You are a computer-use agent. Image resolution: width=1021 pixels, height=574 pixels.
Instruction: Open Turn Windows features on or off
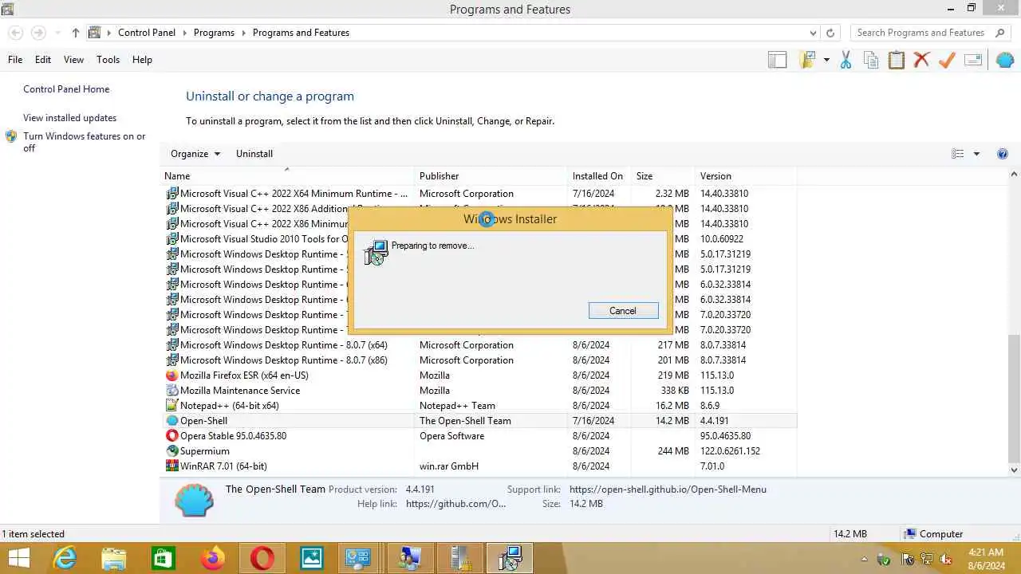click(84, 142)
